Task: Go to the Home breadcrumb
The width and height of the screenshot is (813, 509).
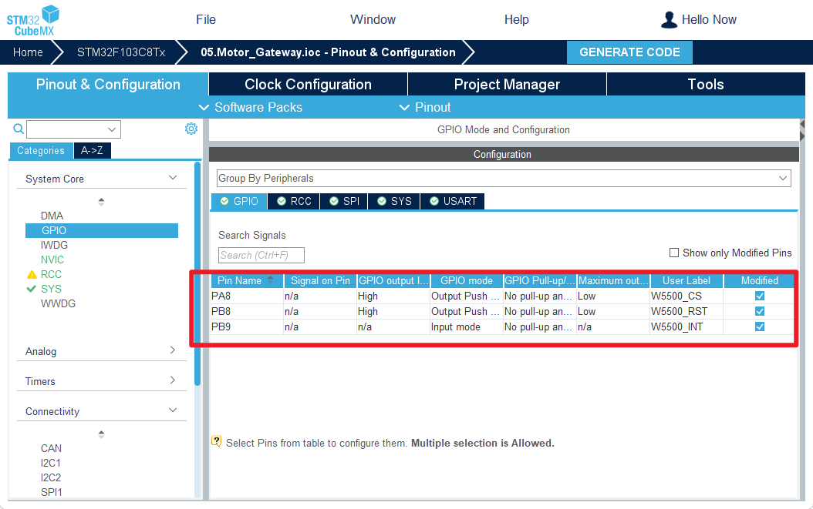Action: [28, 52]
